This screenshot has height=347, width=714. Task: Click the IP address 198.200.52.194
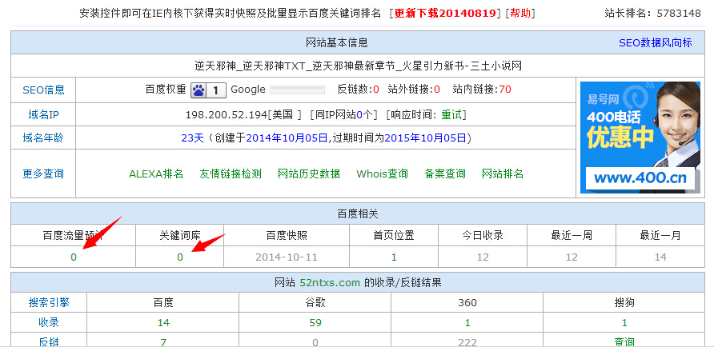(226, 114)
